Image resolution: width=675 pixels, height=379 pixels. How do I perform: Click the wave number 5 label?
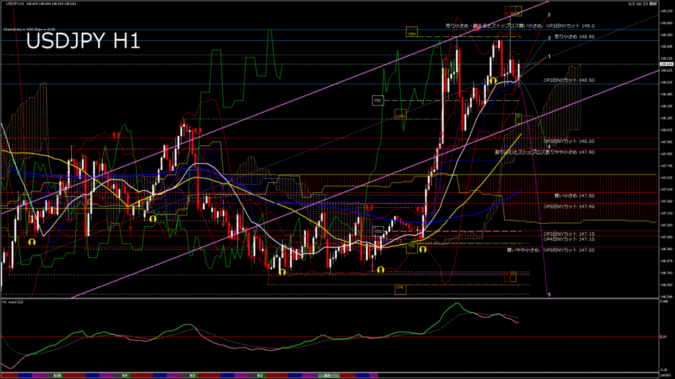click(549, 295)
